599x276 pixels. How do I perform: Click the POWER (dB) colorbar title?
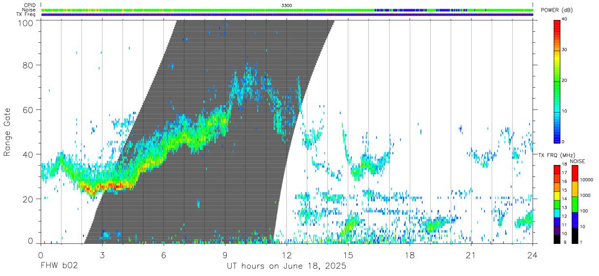coord(557,10)
